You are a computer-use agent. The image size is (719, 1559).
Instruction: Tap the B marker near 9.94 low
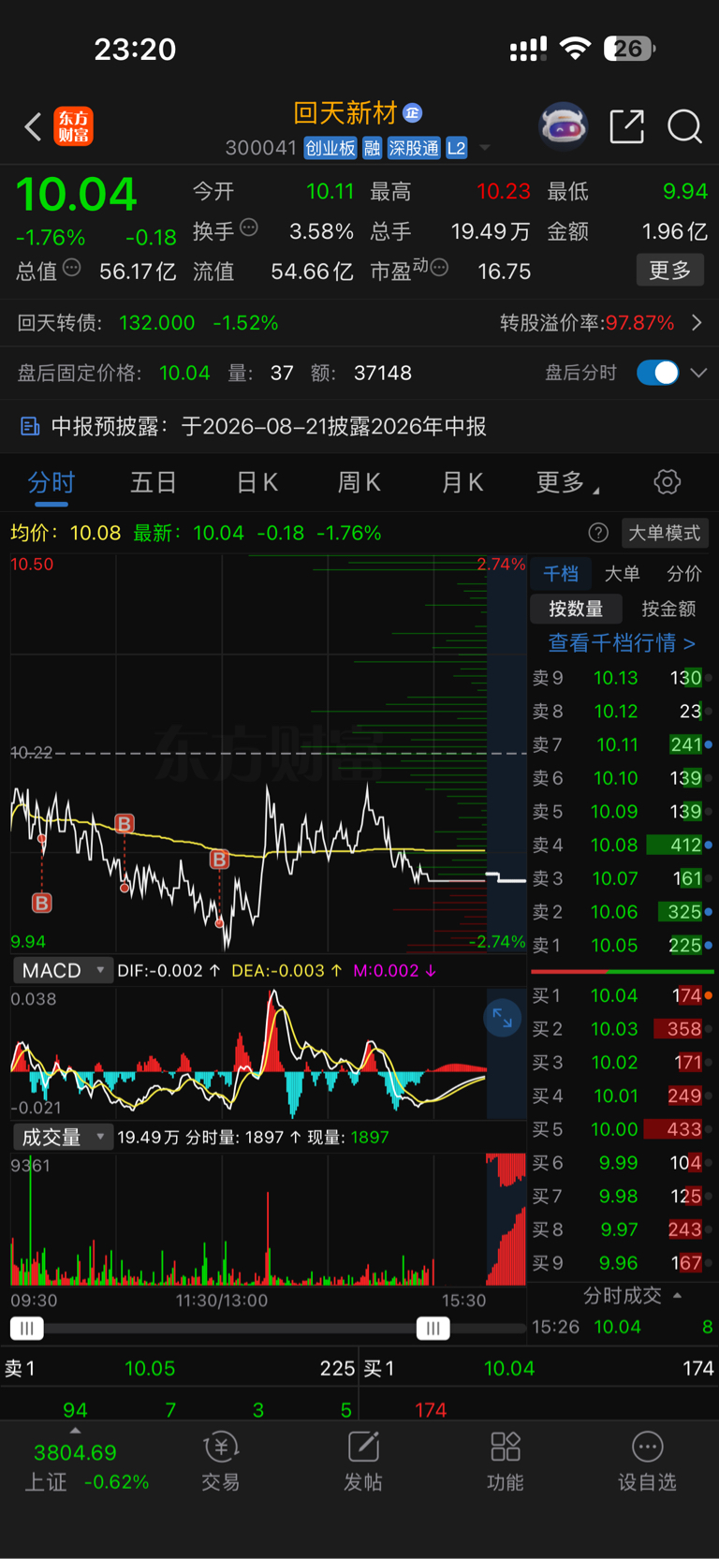[x=42, y=903]
